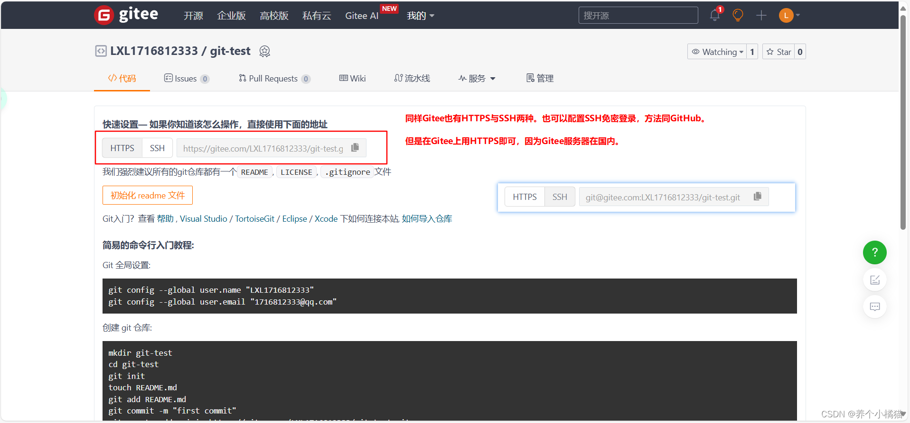Click the page vertical scrollbar thumb
Screen dimensions: 910x423
click(903, 122)
